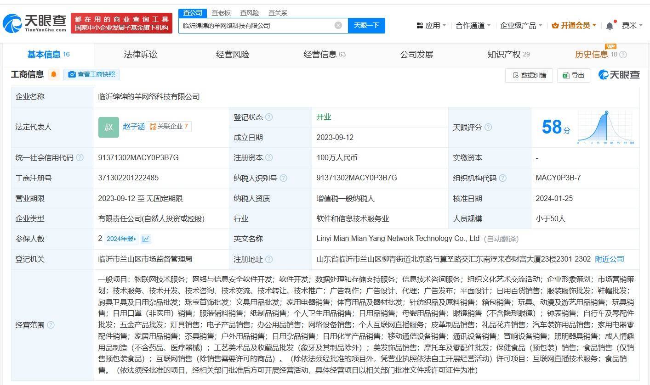Click 有限责任公司(自然人投资或控股) enterprise type
This screenshot has width=650, height=385.
point(151,218)
